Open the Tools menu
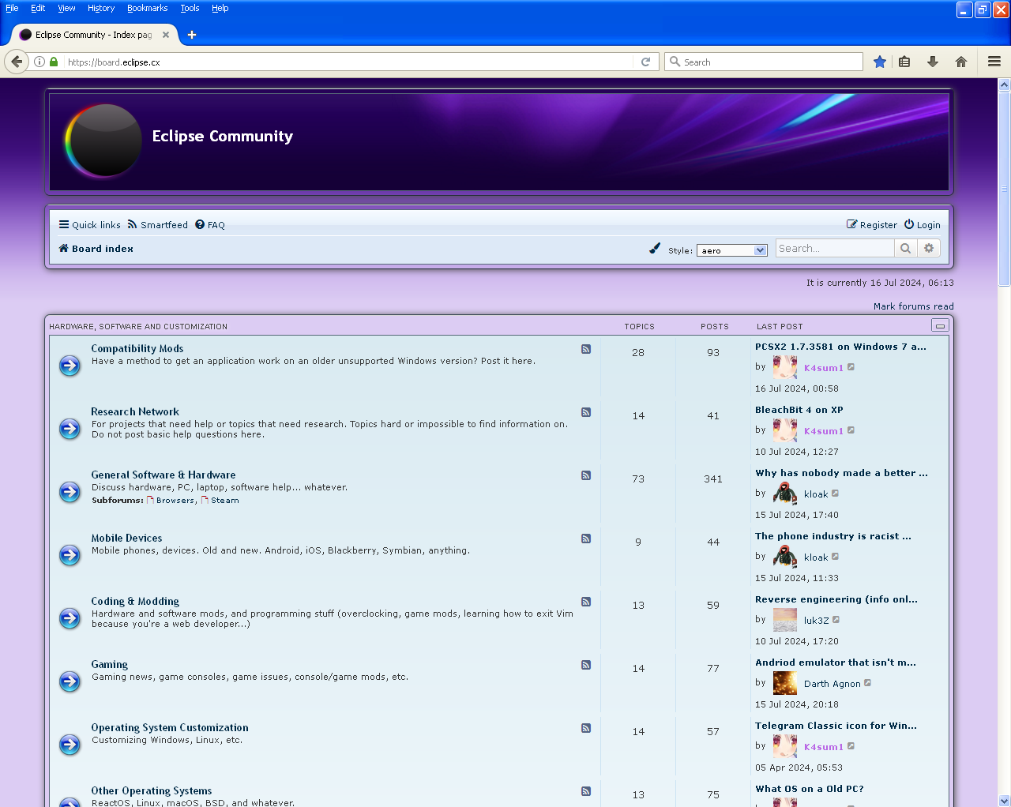Image resolution: width=1011 pixels, height=807 pixels. coord(190,8)
